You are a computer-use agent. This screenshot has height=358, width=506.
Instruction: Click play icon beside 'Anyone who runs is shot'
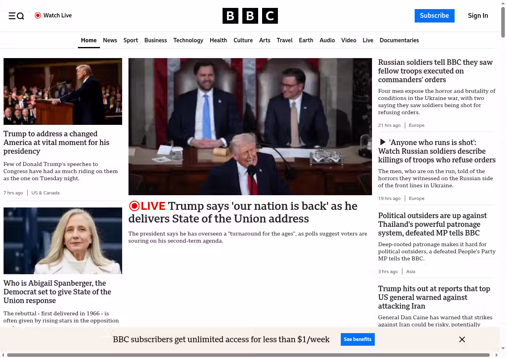[382, 142]
